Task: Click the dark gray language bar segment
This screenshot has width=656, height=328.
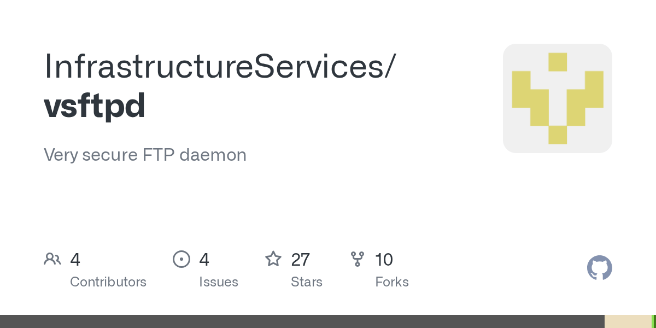Action: click(302, 321)
